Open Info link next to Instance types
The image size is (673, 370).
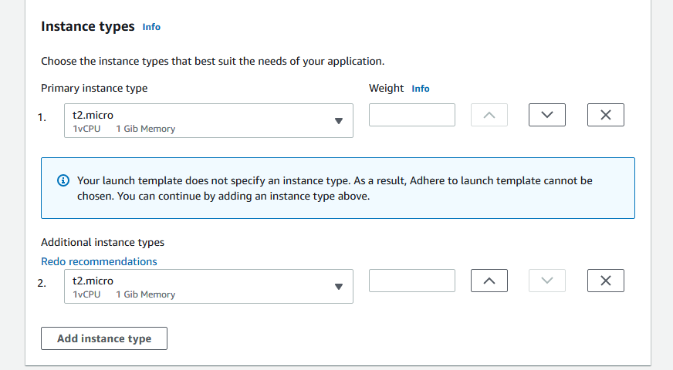click(151, 27)
